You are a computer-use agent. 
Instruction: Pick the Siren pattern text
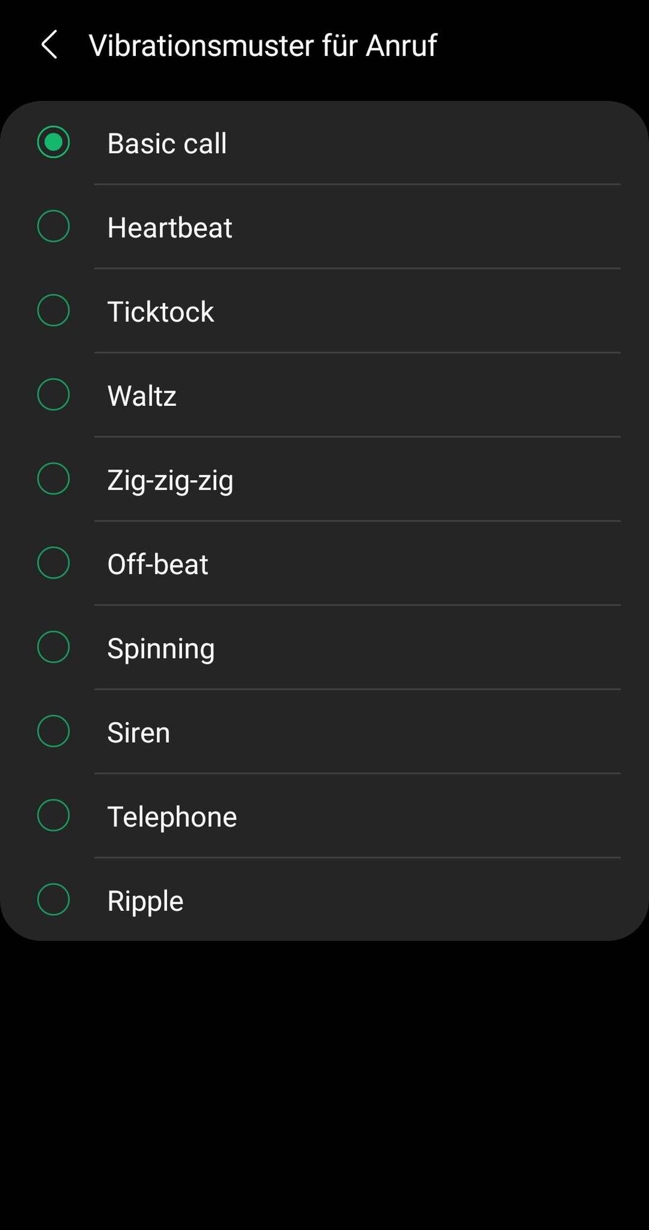click(138, 733)
